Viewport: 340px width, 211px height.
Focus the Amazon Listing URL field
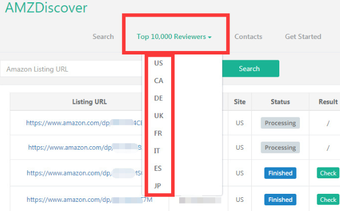tap(71, 69)
